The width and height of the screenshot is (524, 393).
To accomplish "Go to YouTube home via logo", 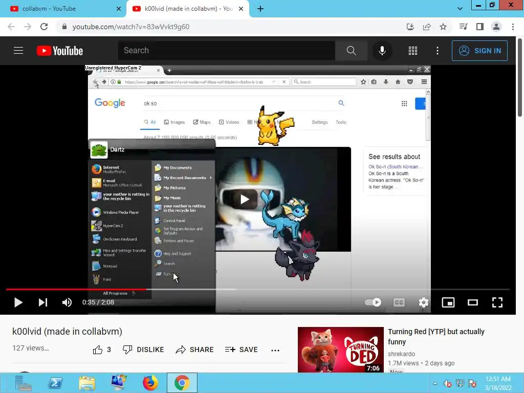I will 60,51.
